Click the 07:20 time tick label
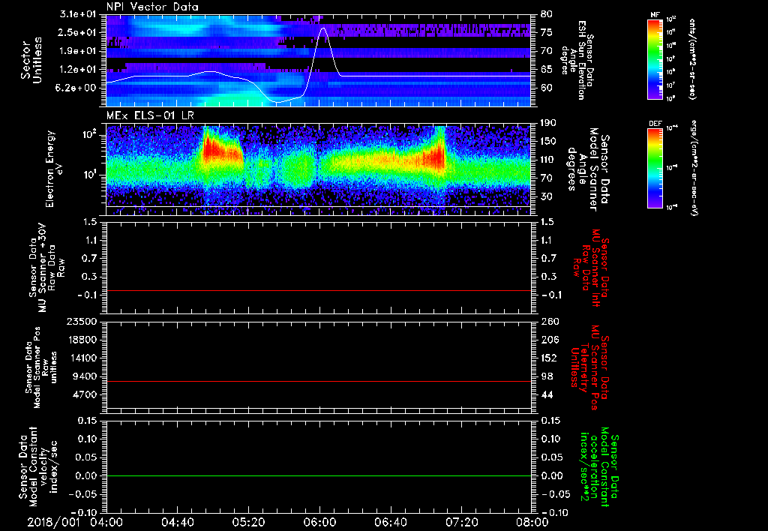Screen dimensions: 768x531 click(461, 522)
